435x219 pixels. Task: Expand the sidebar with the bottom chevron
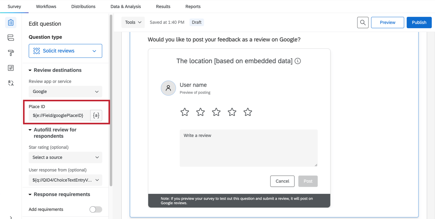(x=11, y=217)
